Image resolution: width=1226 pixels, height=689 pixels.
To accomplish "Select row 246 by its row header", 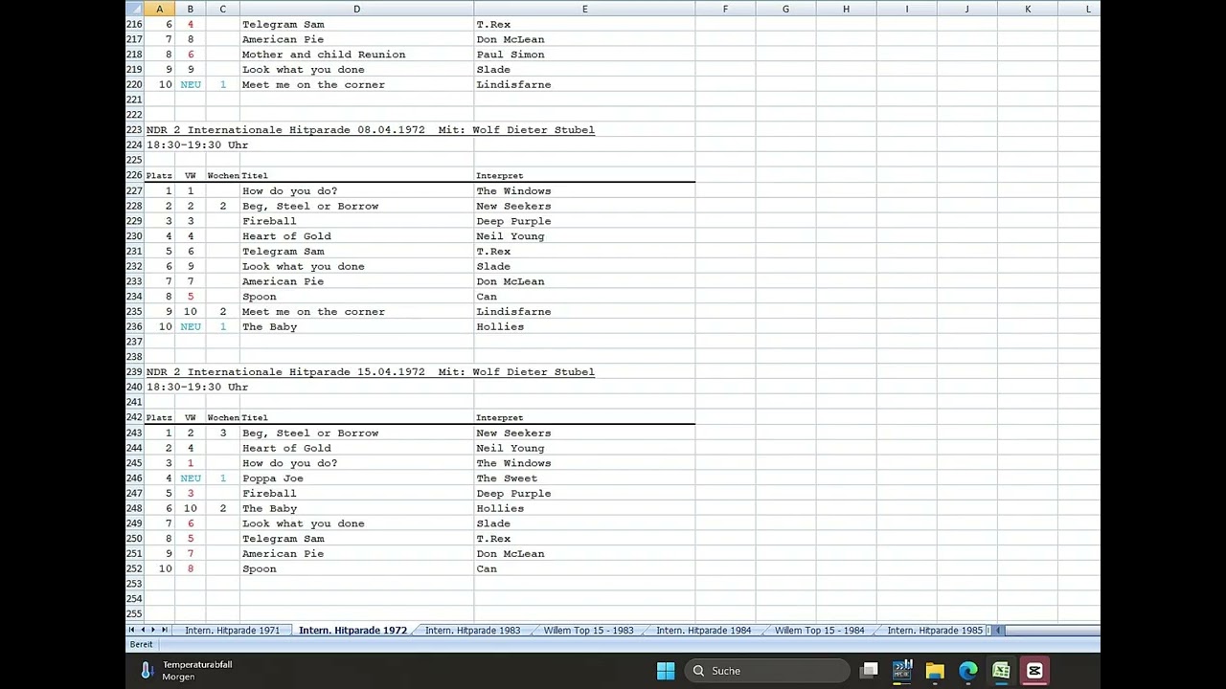I will point(134,478).
